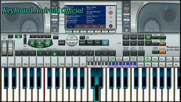Viewport: 181px width, 102px height.
Task: Click the OCTAVE button
Action: (141, 37)
